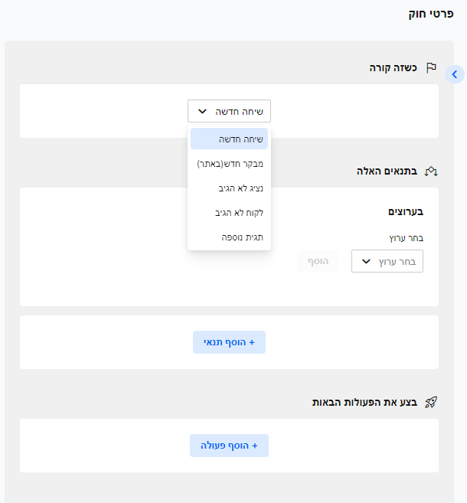The width and height of the screenshot is (467, 503).
Task: Select highlighted שיחה חדשה option in list
Action: (x=229, y=139)
